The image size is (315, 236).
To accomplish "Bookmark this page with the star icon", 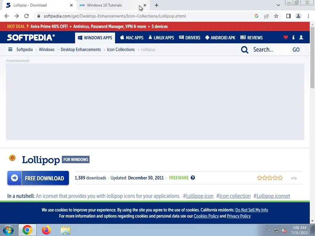I will click(x=276, y=16).
